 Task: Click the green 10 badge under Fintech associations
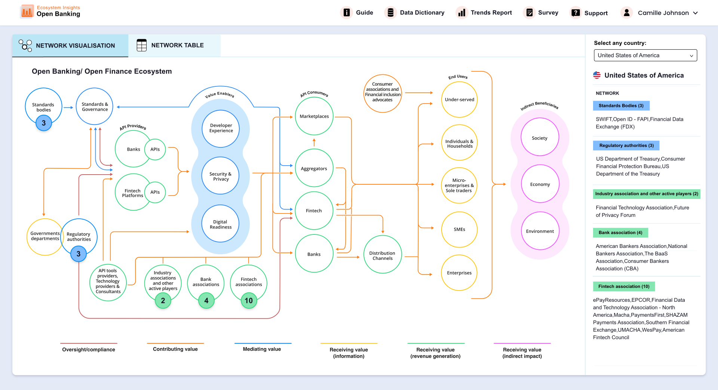tap(249, 301)
